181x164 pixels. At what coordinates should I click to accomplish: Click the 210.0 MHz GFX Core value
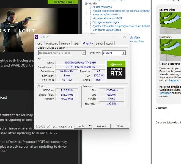[x=67, y=90]
